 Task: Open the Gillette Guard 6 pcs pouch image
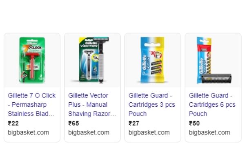pos(214,60)
